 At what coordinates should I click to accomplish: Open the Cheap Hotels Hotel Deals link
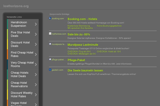click(x=23, y=74)
